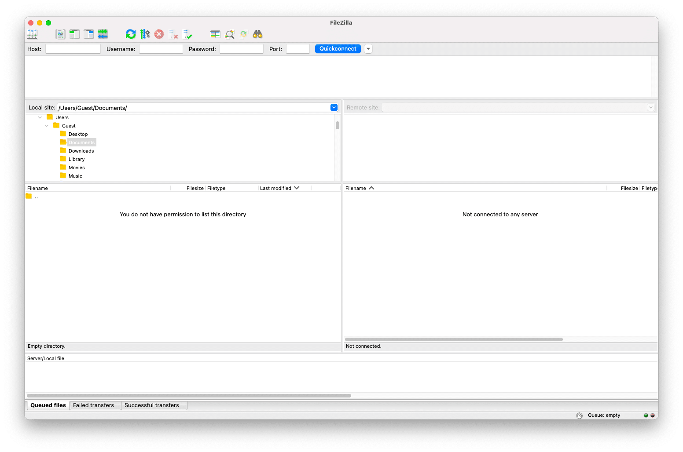683x452 pixels.
Task: Select the Desktop folder in tree
Action: 78,134
